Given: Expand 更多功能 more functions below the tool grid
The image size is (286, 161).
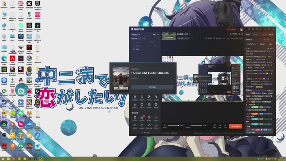Looking at the screenshot, I should [146, 133].
